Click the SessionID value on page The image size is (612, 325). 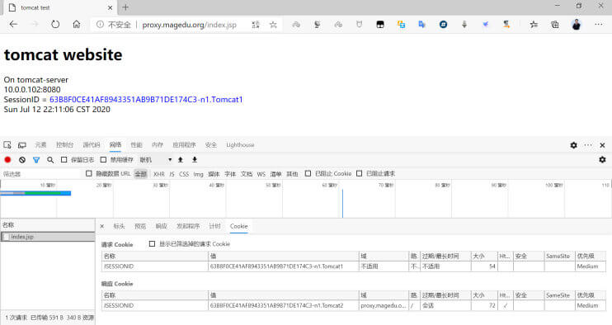[x=146, y=100]
